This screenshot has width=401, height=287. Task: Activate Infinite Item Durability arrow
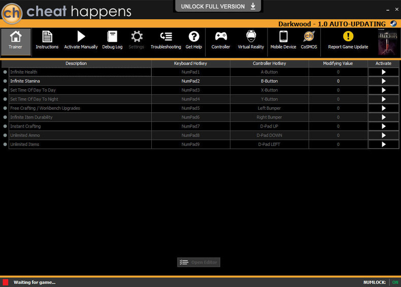tap(383, 117)
